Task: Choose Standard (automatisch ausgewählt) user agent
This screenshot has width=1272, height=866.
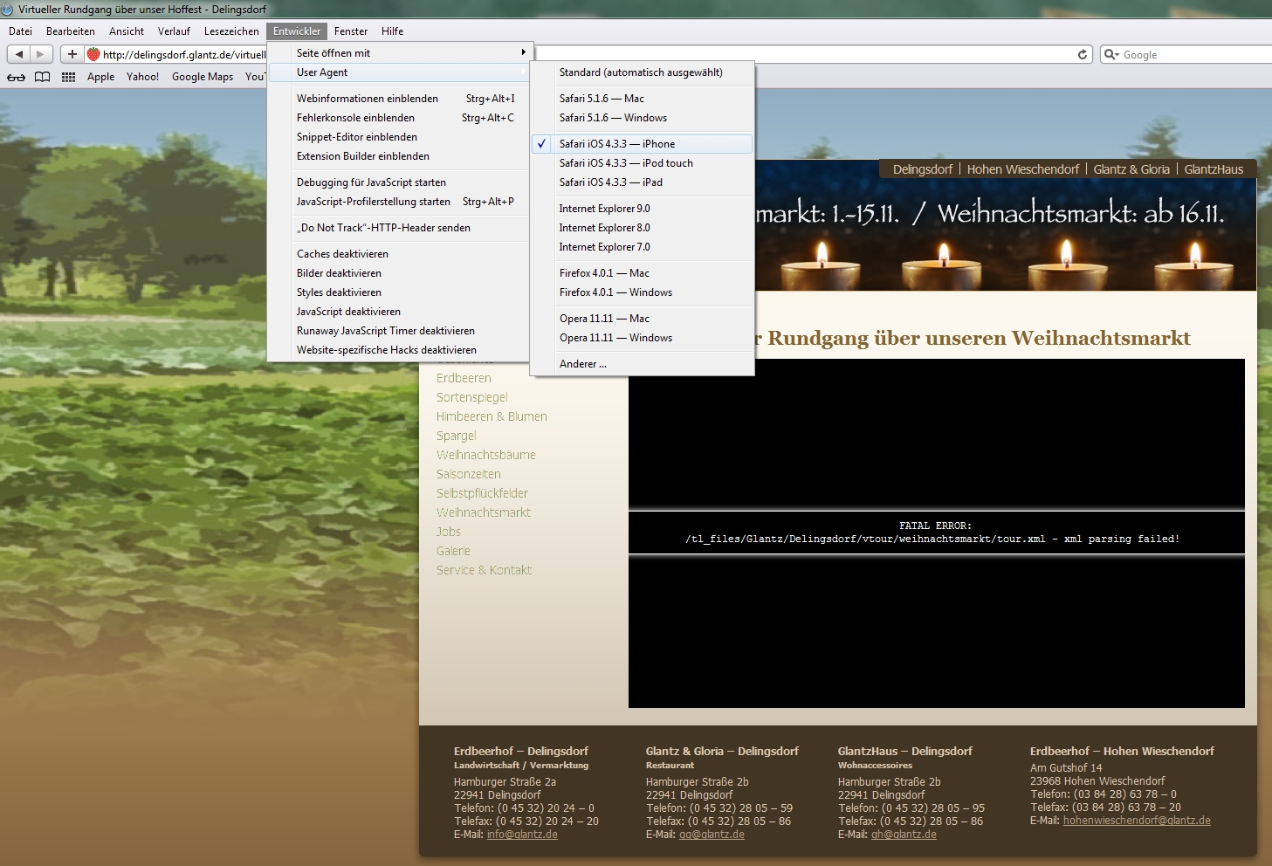Action: (640, 72)
